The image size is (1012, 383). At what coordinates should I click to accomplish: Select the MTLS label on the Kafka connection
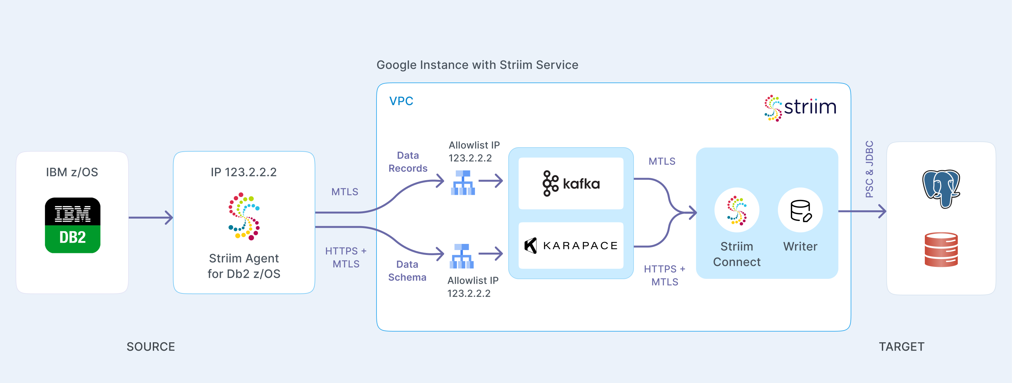click(x=662, y=161)
